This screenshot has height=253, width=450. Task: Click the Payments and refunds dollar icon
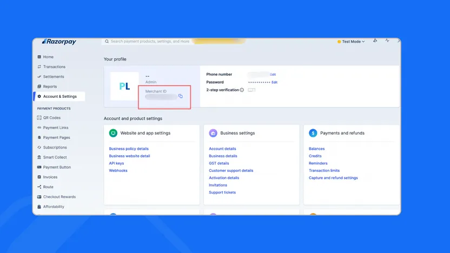click(313, 133)
